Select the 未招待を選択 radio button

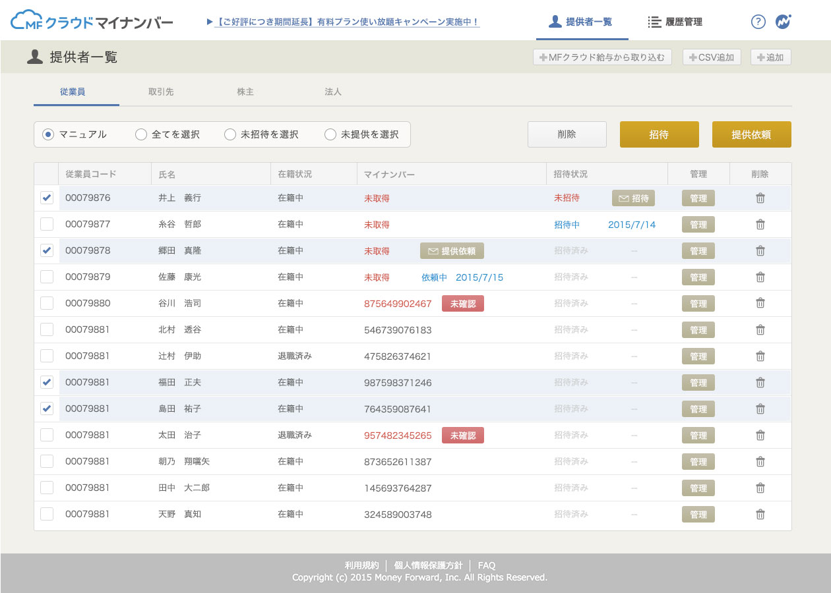(230, 134)
